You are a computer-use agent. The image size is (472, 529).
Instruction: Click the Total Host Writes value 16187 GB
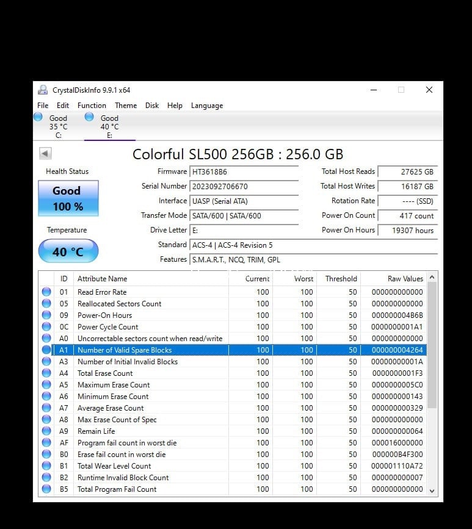tap(407, 186)
